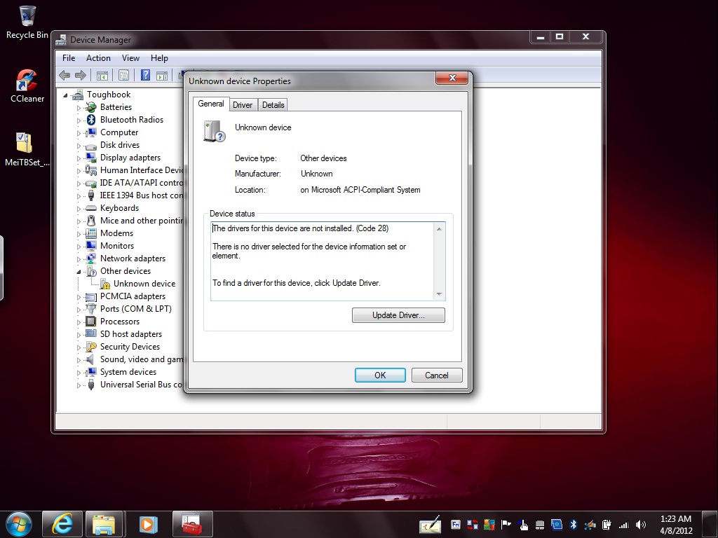Screen dimensions: 718x538
Task: Open the Windows Start menu orb
Action: tap(19, 524)
